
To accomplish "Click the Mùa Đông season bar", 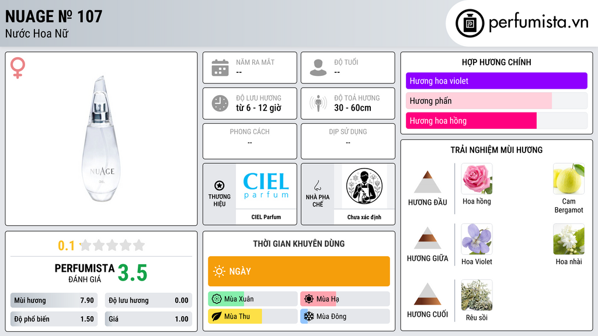I will (x=345, y=316).
